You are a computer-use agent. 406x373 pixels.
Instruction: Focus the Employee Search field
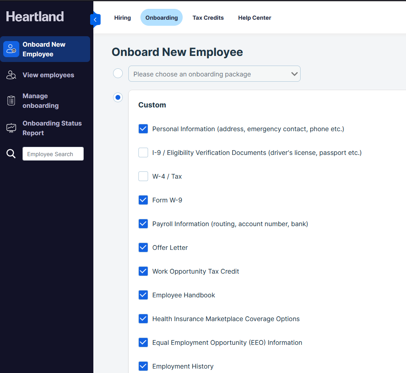click(53, 154)
